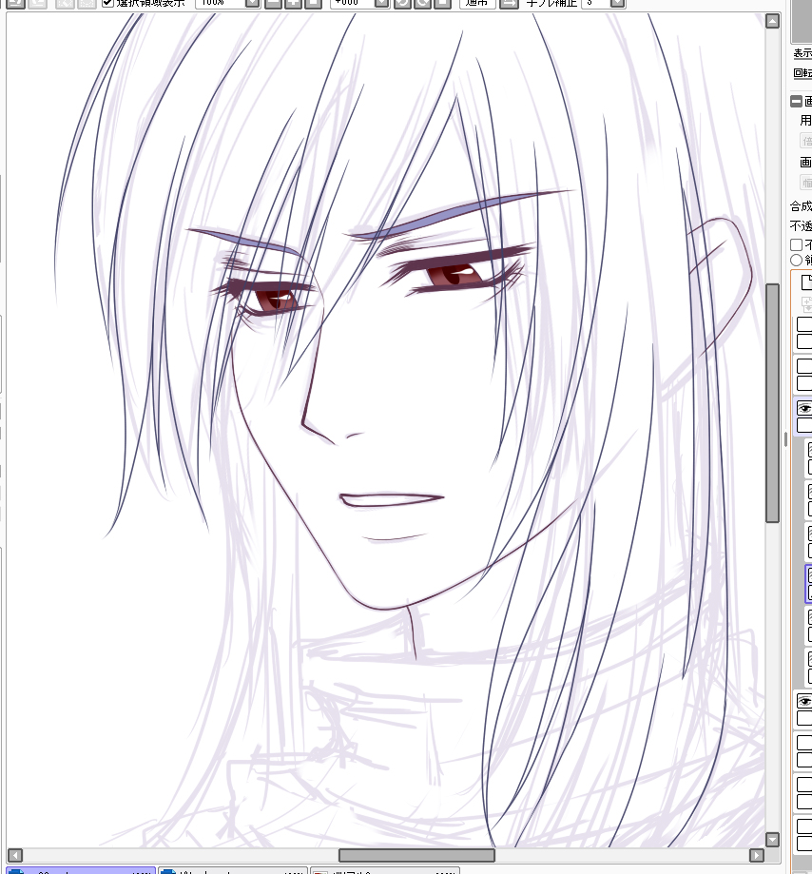
Task: Click the 通常 selection mode button
Action: (x=476, y=3)
